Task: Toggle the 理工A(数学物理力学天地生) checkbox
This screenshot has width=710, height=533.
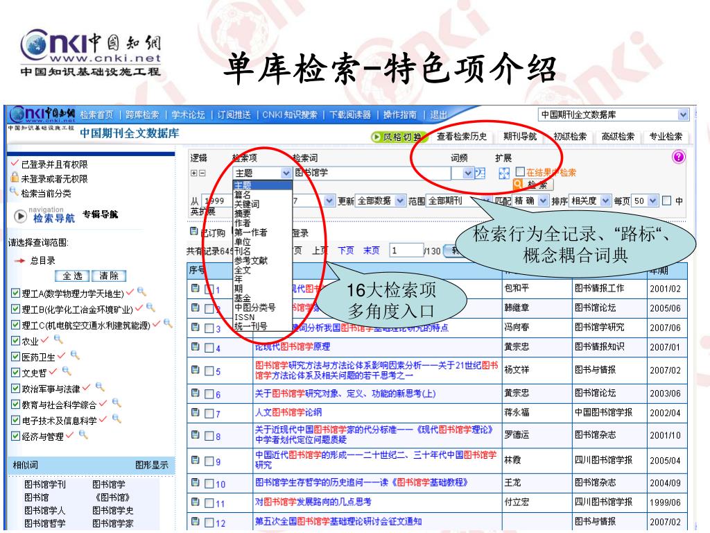Action: point(15,294)
